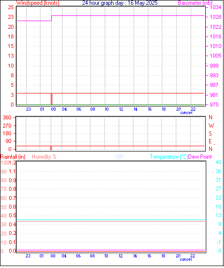224x268 pixels.
Task: Click the "Rainfall (in)" legend label
Action: [x=13, y=157]
